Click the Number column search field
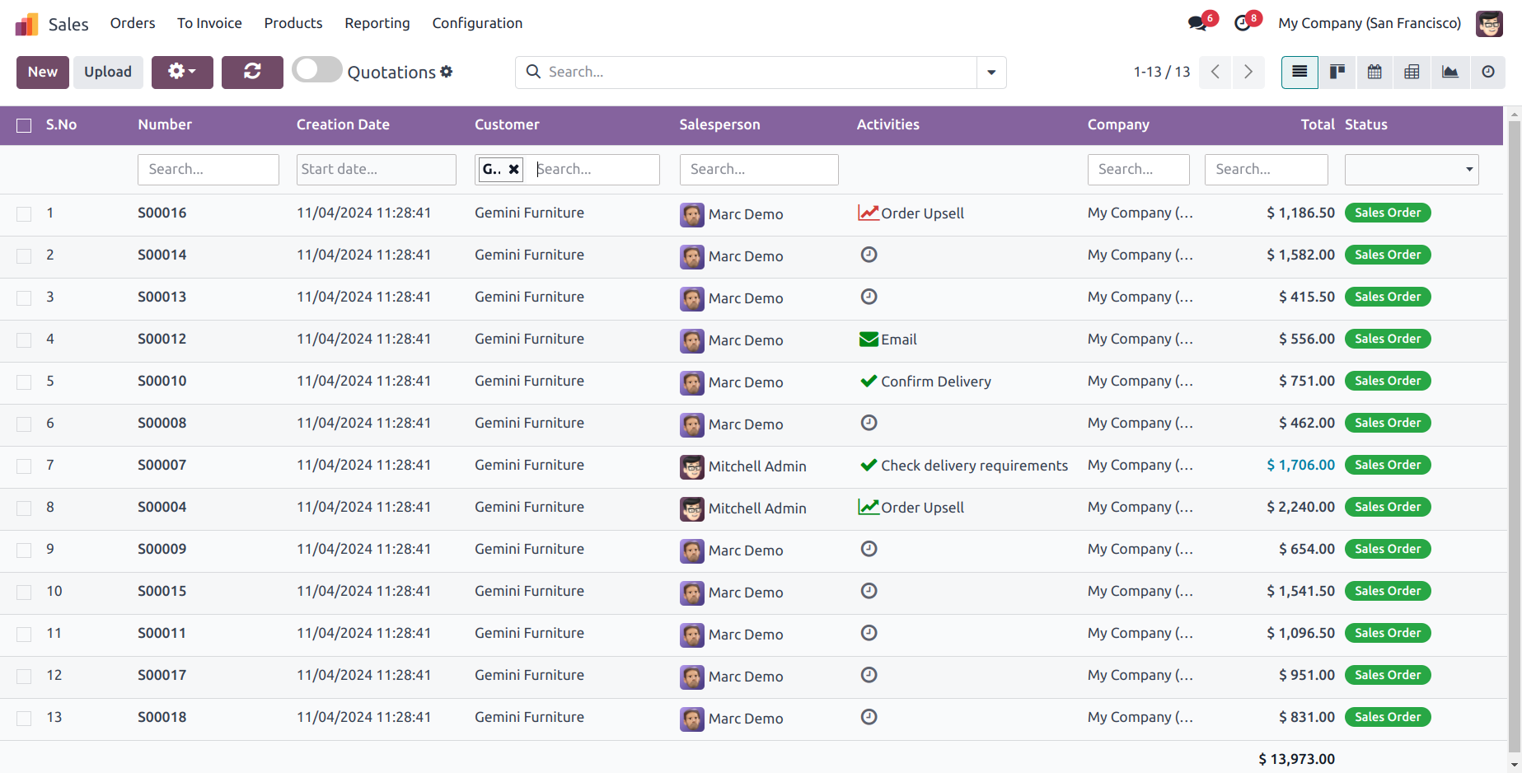The height and width of the screenshot is (773, 1522). (x=208, y=170)
